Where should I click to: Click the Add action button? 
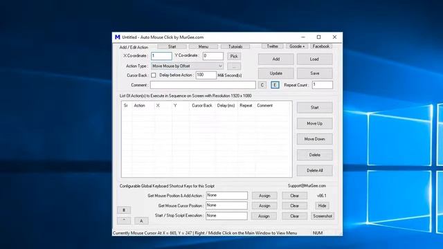(275, 59)
